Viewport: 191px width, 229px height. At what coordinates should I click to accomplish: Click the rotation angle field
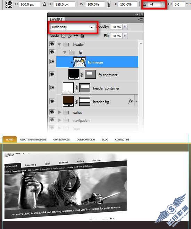click(154, 5)
